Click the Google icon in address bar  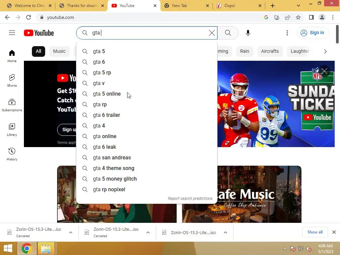pyautogui.click(x=266, y=17)
